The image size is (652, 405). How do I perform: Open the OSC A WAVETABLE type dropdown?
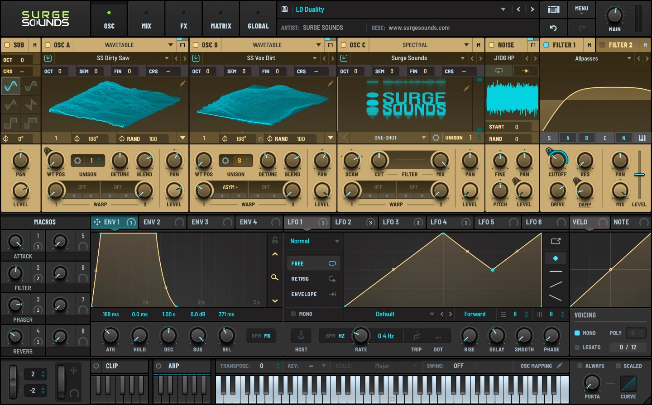click(125, 45)
